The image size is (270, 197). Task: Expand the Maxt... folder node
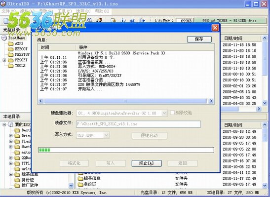click(11, 147)
